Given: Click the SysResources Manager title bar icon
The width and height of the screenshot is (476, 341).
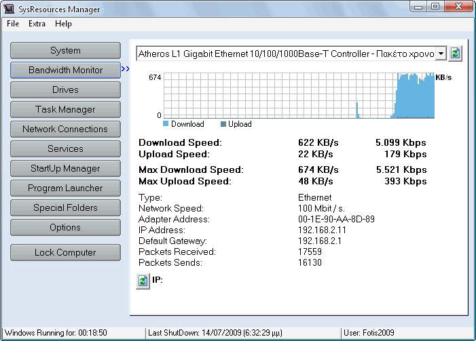Looking at the screenshot, I should (9, 9).
